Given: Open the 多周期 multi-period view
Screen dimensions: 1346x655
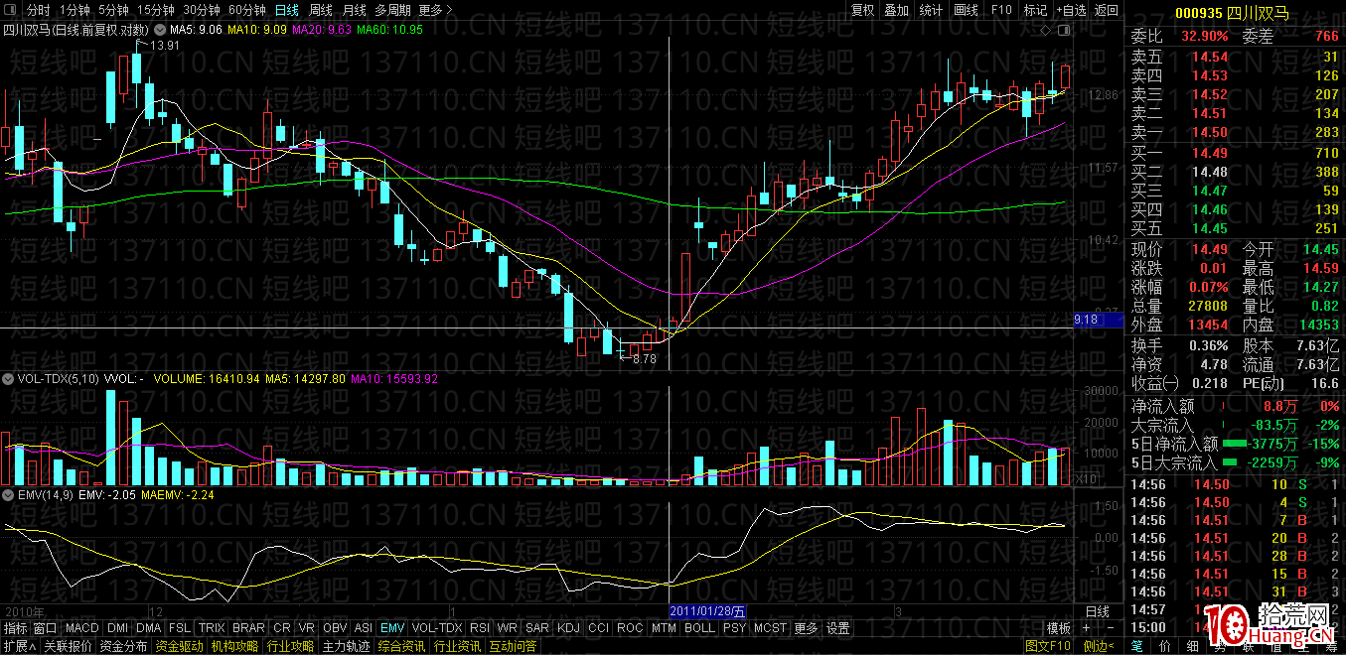Looking at the screenshot, I should point(393,10).
